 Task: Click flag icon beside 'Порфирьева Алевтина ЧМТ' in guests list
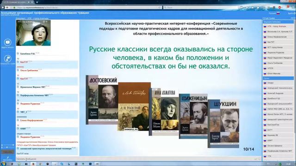(265, 151)
